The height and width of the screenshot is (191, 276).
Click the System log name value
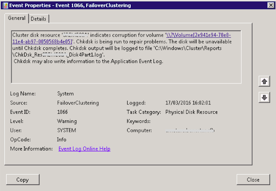(65, 94)
